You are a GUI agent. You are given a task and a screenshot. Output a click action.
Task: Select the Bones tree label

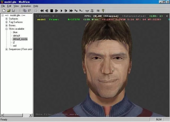[x=12, y=25]
